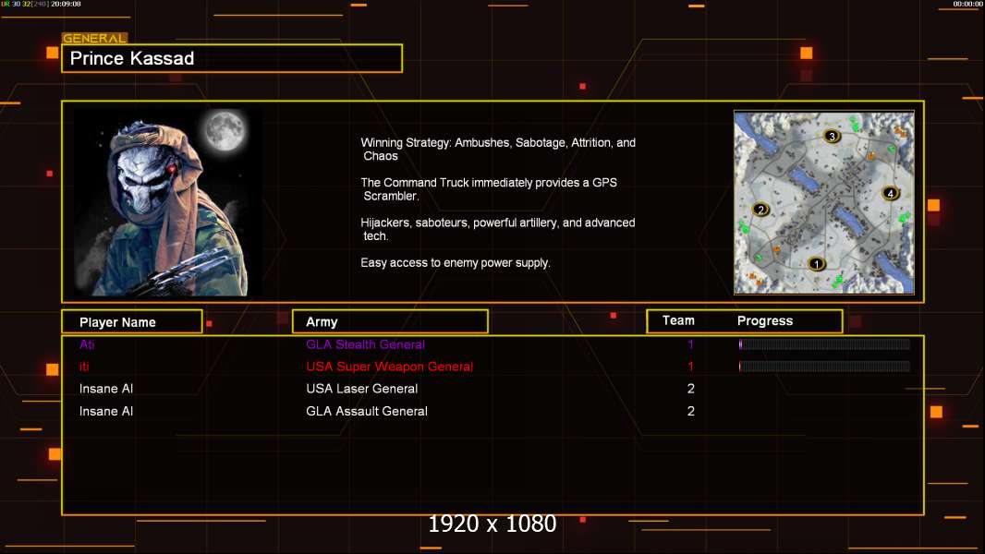985x554 pixels.
Task: Click start position marker 1 on minimap
Action: coord(816,264)
